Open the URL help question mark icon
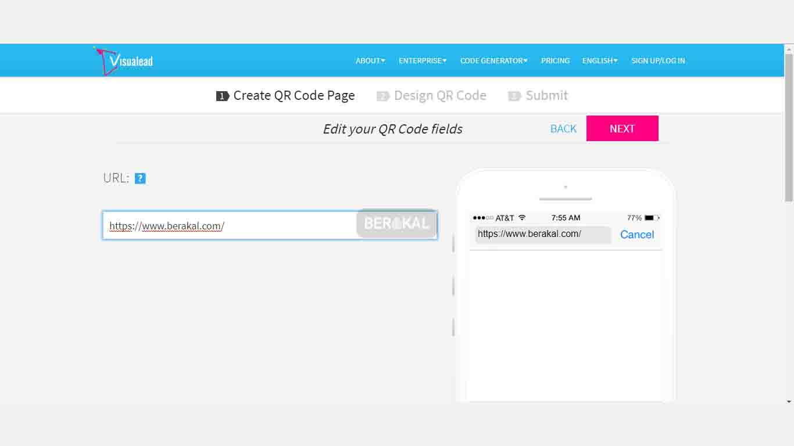This screenshot has height=446, width=794. 140,178
